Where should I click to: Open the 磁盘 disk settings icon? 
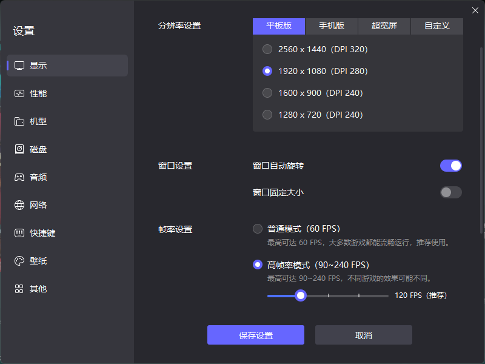(x=19, y=149)
